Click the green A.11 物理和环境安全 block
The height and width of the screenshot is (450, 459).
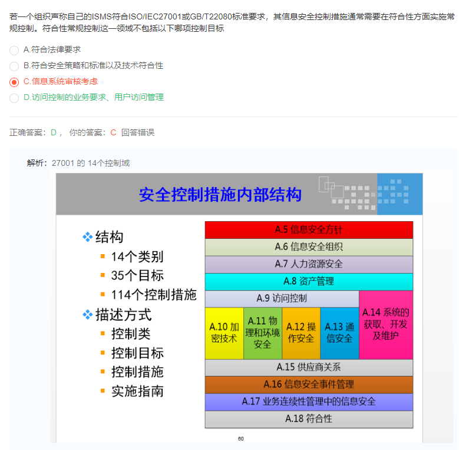click(263, 333)
